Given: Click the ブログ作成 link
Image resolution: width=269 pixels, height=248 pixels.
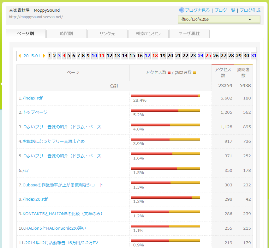Looking at the screenshot, I should [x=250, y=10].
